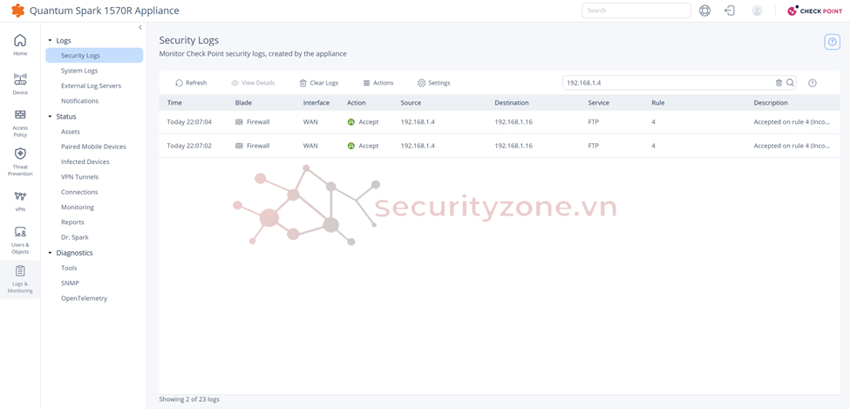Collapse the navigation panel chevron
The height and width of the screenshot is (409, 850).
139,27
